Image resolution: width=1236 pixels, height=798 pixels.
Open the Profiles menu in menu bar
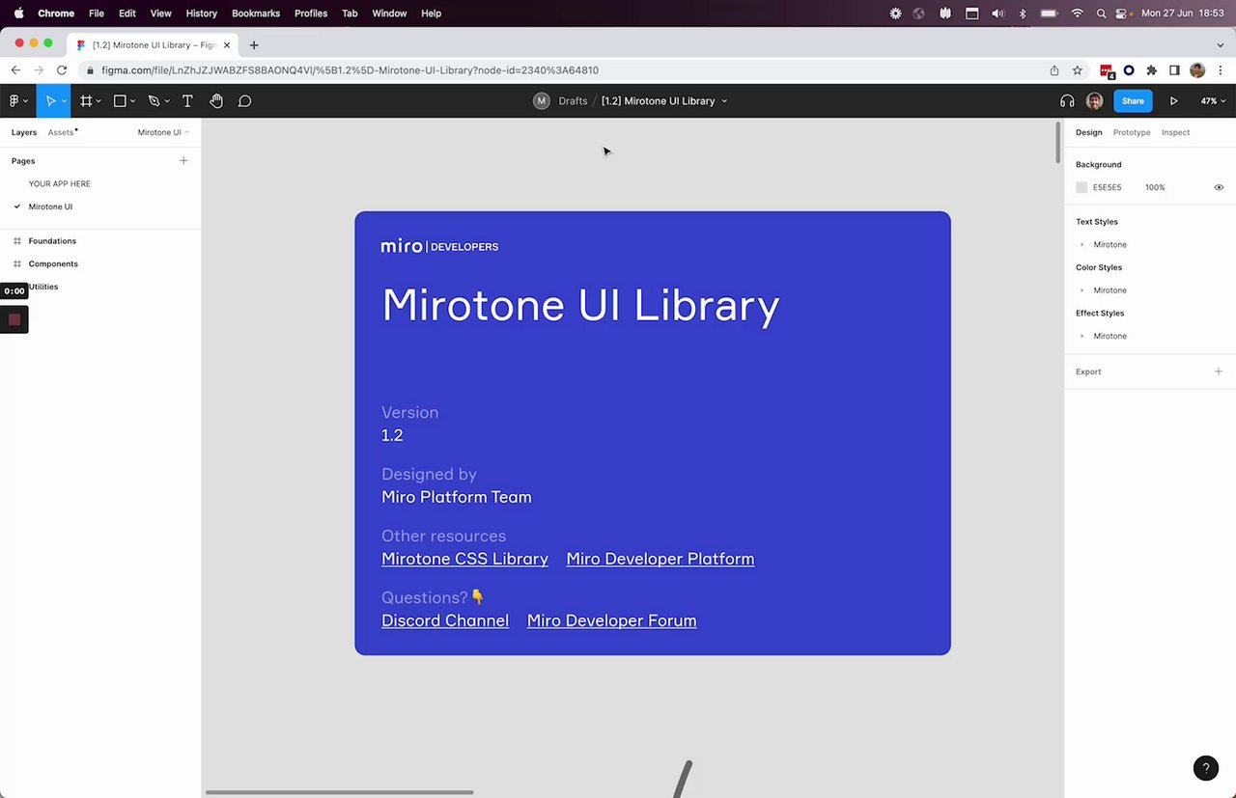tap(311, 14)
